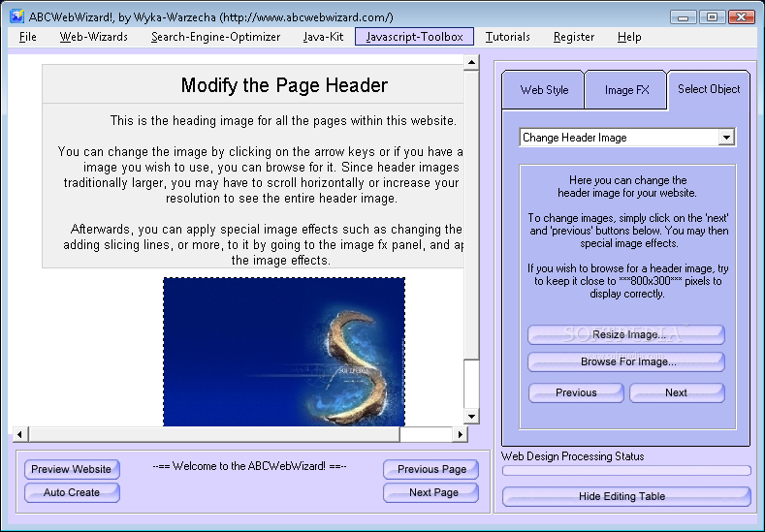Viewport: 765px width, 532px height.
Task: Click the Auto Create button
Action: (72, 493)
